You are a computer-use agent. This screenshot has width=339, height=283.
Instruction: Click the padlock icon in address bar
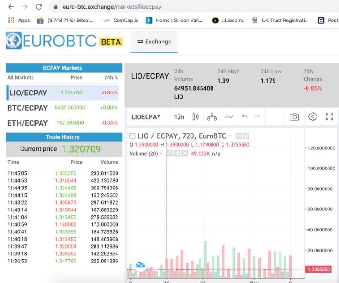pyautogui.click(x=55, y=7)
